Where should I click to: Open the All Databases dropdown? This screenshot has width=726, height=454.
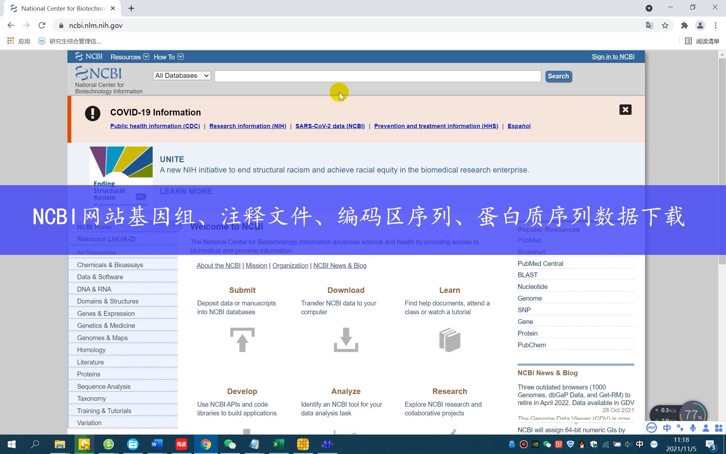(x=182, y=76)
